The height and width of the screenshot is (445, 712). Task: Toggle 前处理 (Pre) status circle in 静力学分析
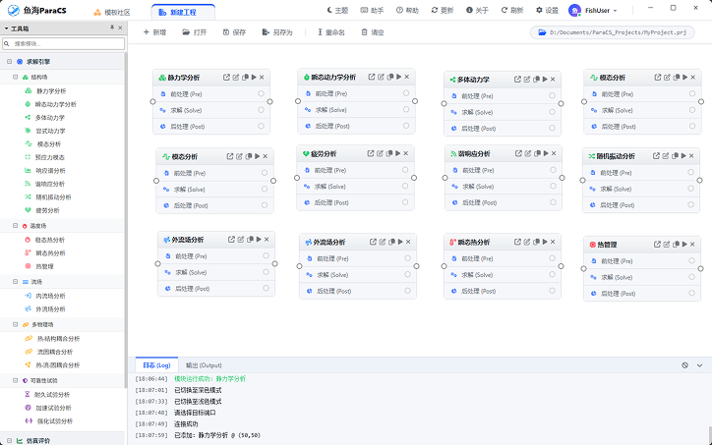[x=262, y=94]
